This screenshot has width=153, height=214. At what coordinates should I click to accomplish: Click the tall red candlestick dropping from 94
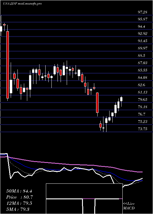click(x=8, y=65)
